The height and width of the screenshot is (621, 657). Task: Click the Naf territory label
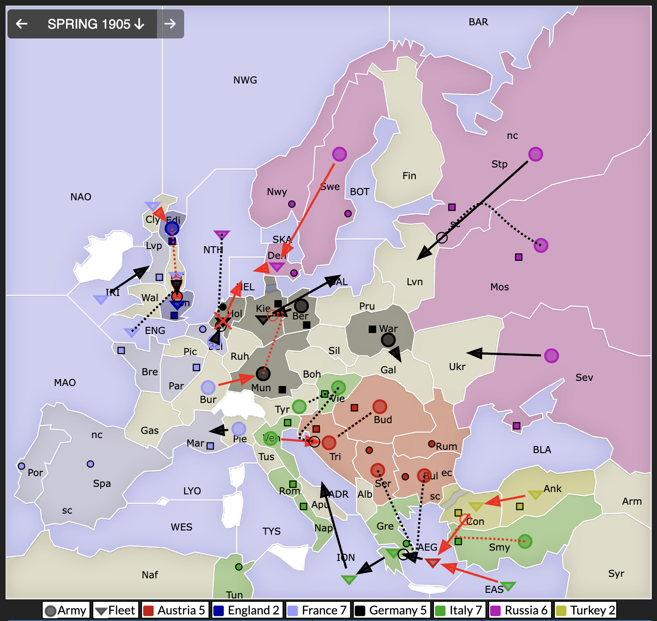(x=150, y=575)
